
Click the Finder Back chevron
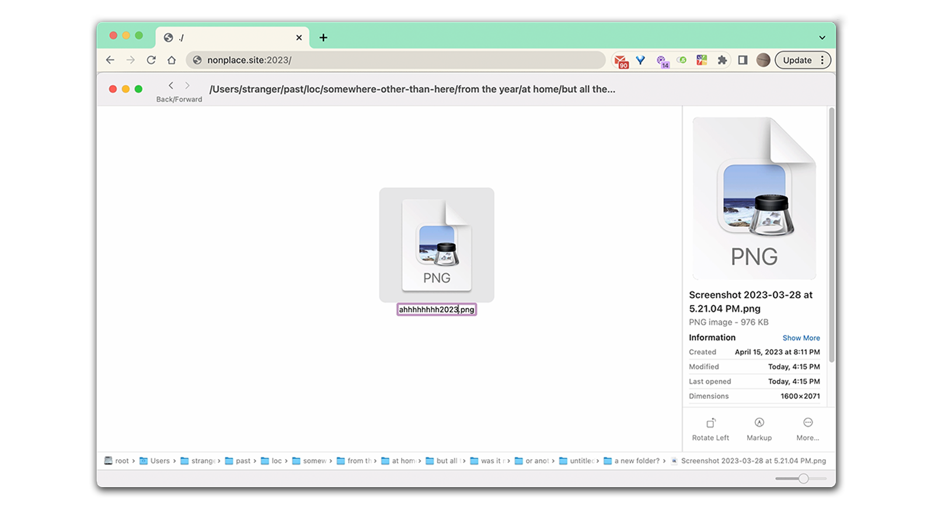click(170, 86)
